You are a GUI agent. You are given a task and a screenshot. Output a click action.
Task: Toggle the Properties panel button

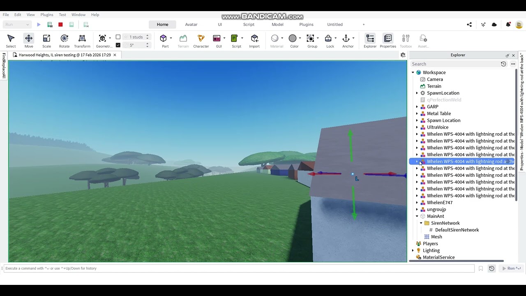pyautogui.click(x=388, y=41)
